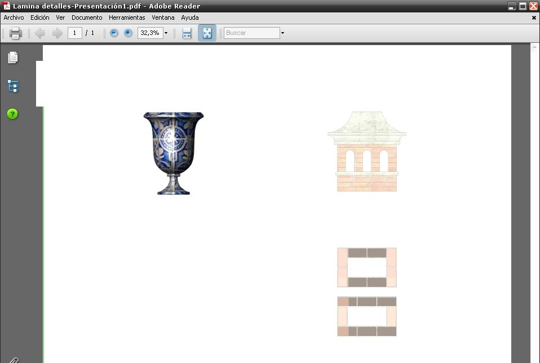Open the Ayuda menu
Screen dimensions: 540x363
pos(190,17)
